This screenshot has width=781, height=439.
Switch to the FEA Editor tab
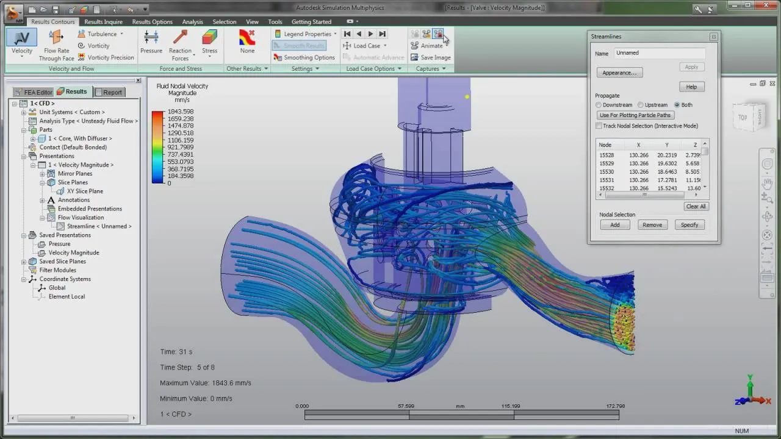pyautogui.click(x=33, y=92)
